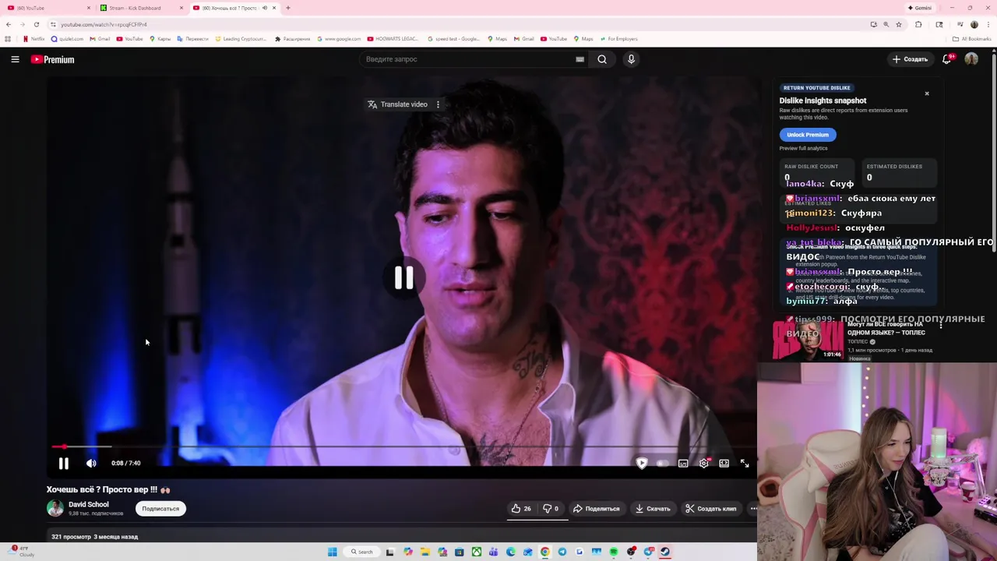Open the on-screen keyboard icon in search
The height and width of the screenshot is (561, 997).
[x=580, y=59]
